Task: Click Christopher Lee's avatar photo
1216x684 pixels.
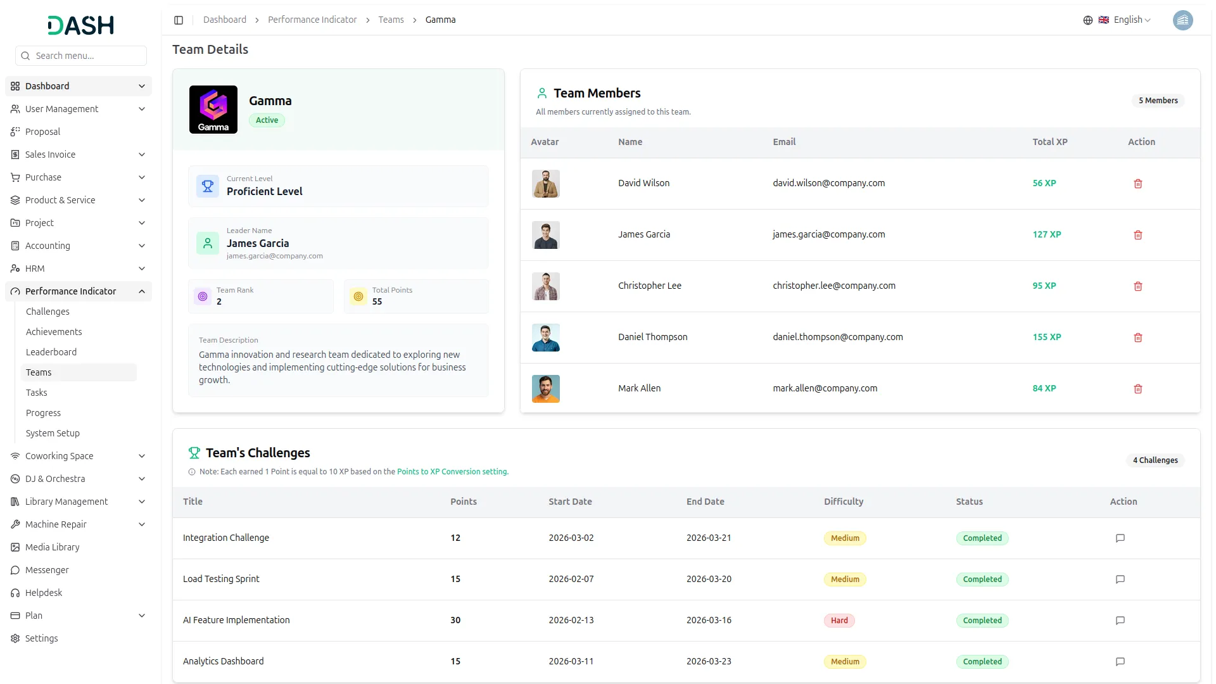Action: point(545,286)
